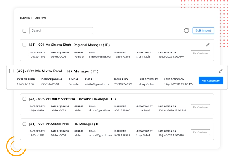Edit Shreya Shah record with pencil icon
This screenshot has height=156, width=234.
pos(208,45)
